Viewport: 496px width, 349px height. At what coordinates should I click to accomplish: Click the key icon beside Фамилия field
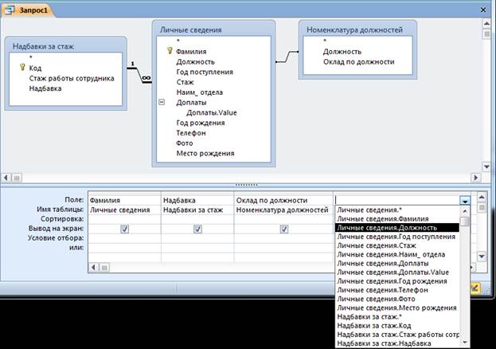point(170,51)
